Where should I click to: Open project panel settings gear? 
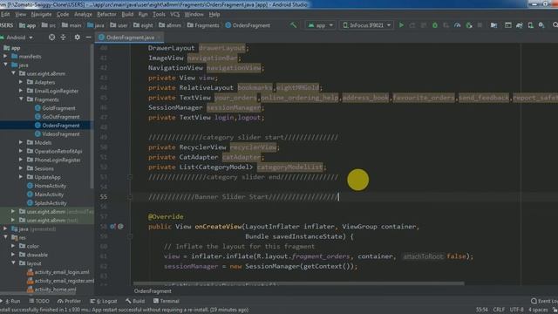pyautogui.click(x=78, y=37)
